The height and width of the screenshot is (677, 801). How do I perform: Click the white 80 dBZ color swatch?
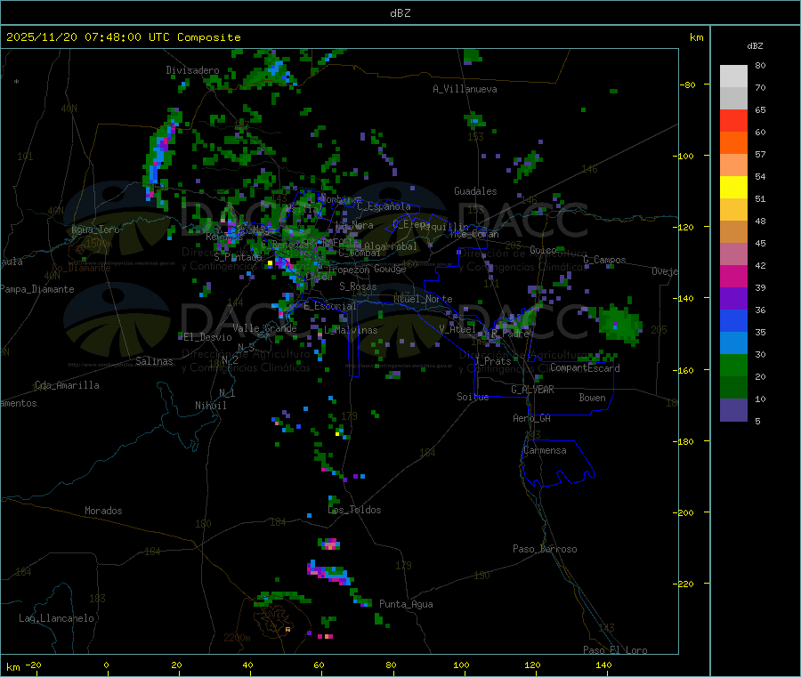pyautogui.click(x=733, y=77)
